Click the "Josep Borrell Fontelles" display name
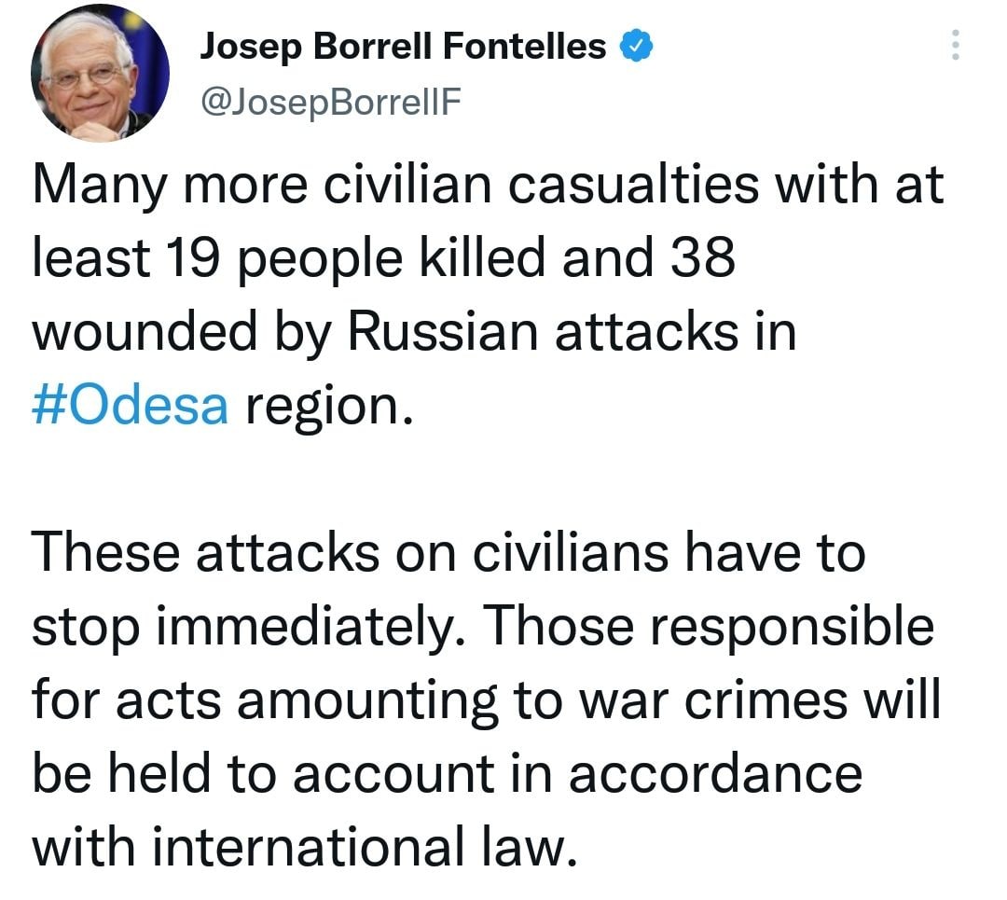This screenshot has width=1007, height=900. (403, 45)
